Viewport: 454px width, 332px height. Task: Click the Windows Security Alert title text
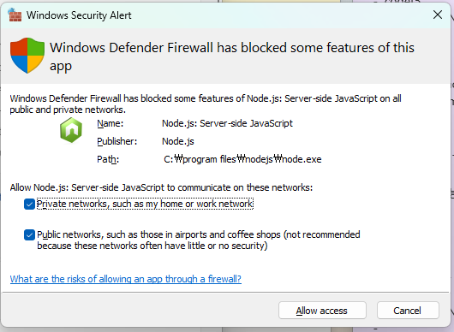coord(79,15)
